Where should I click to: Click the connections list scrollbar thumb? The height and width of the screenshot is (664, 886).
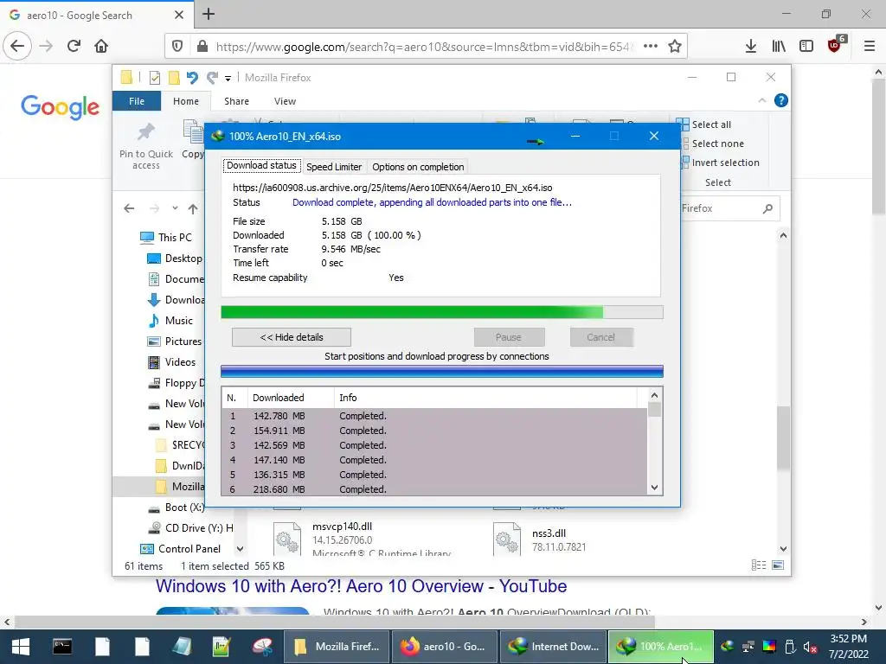654,409
